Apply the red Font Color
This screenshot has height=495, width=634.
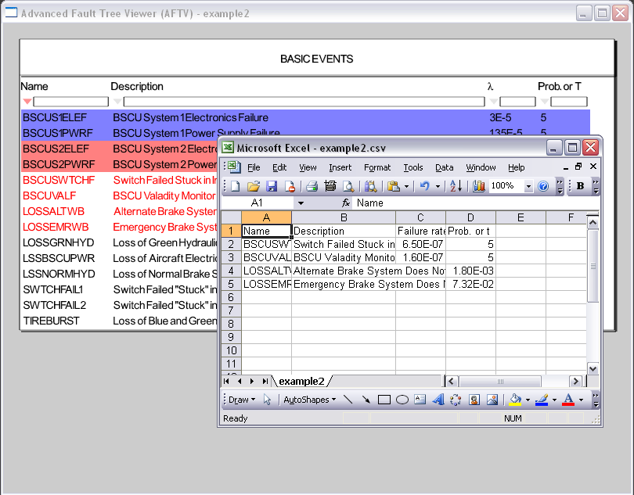point(568,400)
